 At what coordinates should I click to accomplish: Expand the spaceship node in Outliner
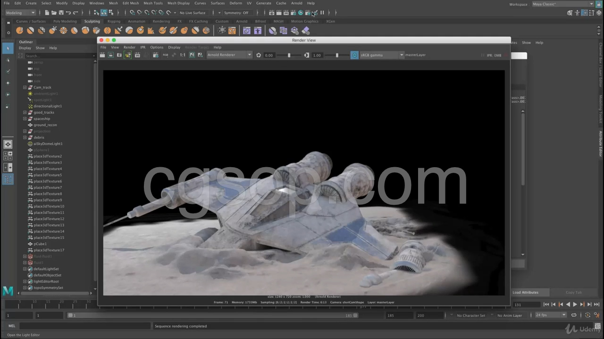point(25,119)
